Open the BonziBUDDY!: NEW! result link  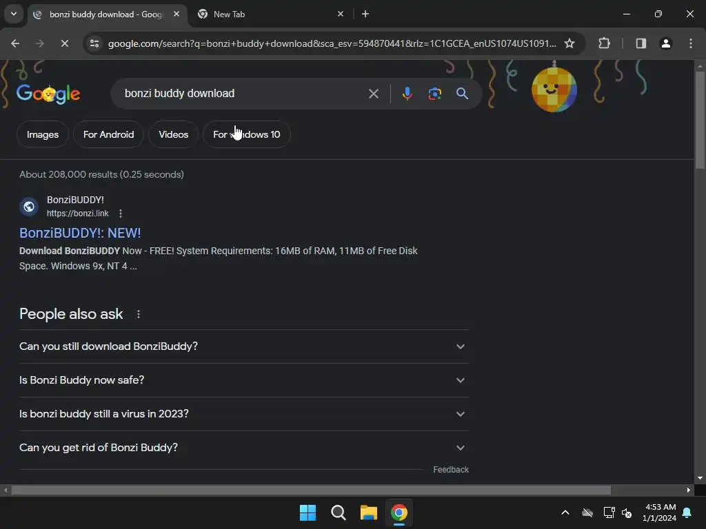[x=80, y=233]
